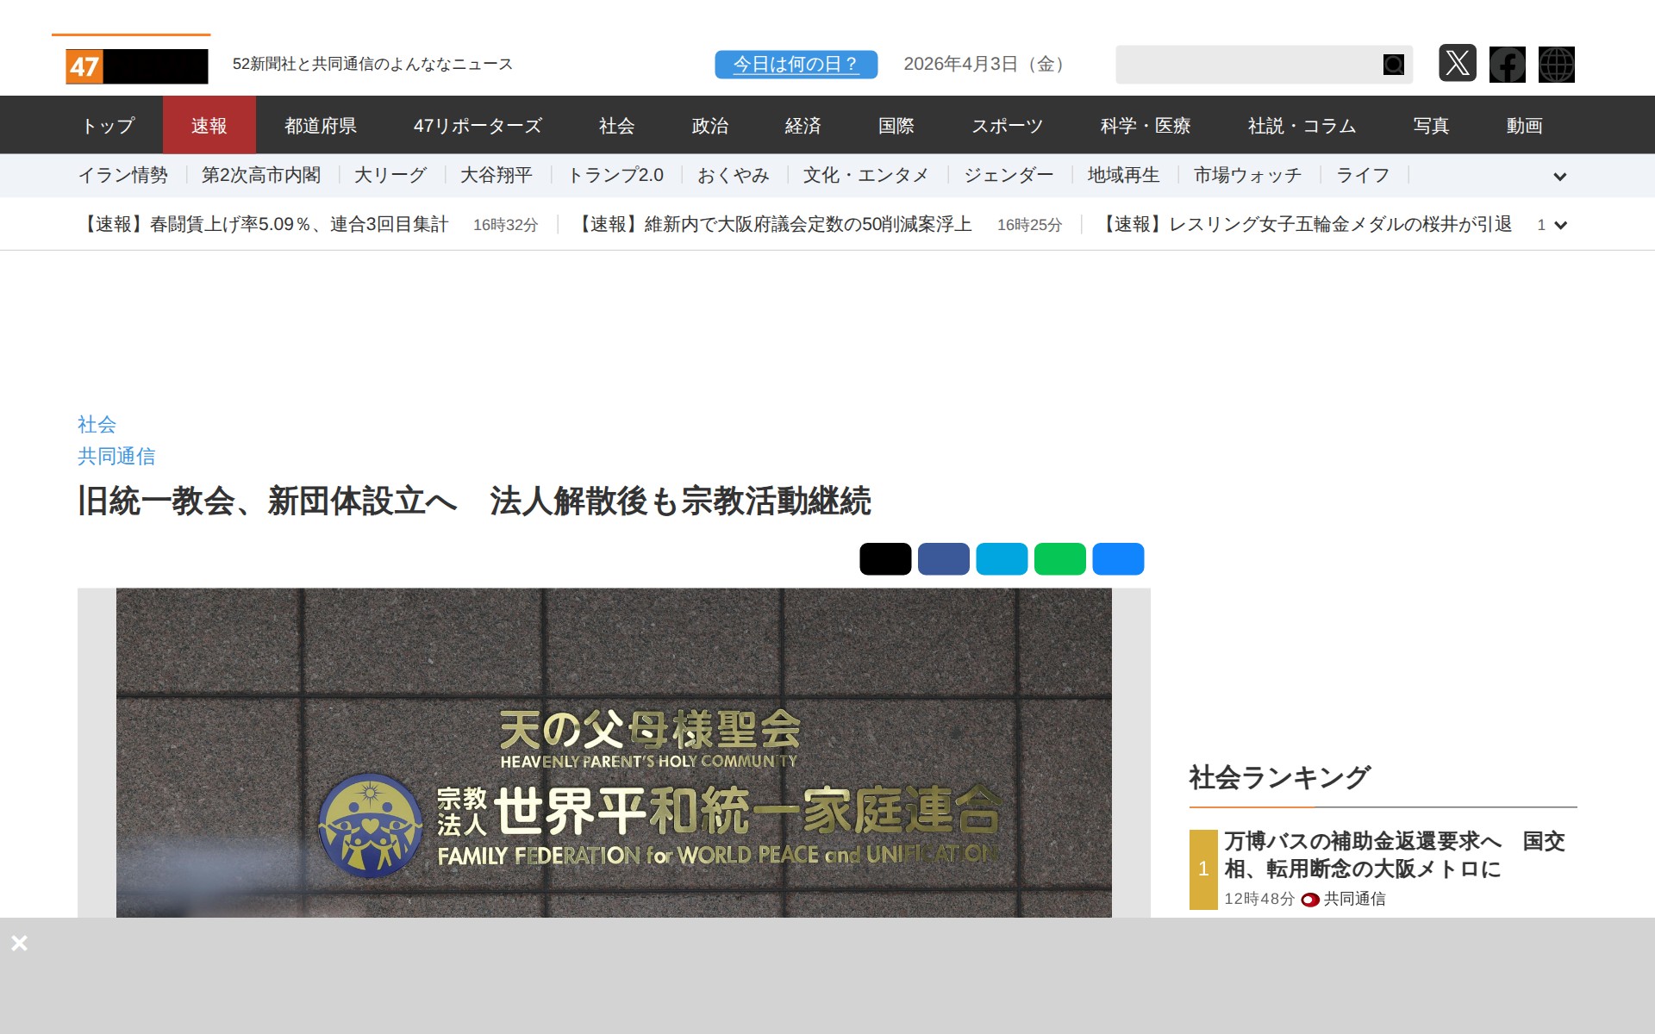
Task: Expand the topic keywords row chevron
Action: click(x=1559, y=177)
